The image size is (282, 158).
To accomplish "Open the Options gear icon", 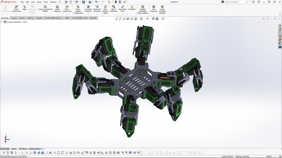I will click(x=124, y=2).
